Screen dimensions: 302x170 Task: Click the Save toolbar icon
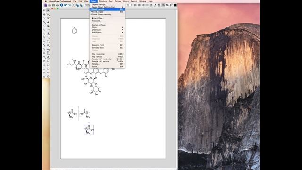(53, 5)
